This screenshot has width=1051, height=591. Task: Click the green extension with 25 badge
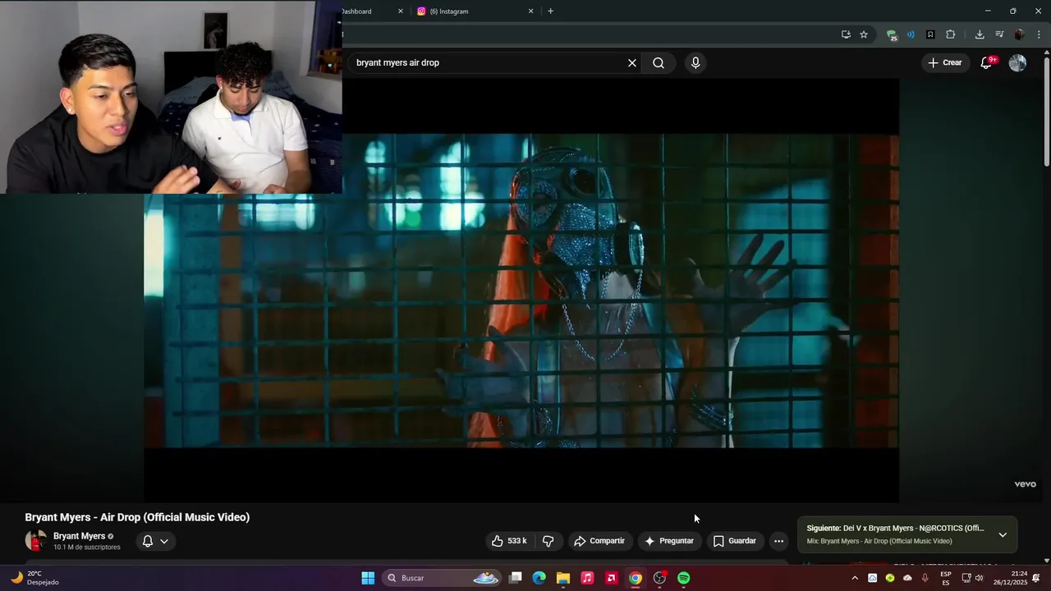(892, 34)
